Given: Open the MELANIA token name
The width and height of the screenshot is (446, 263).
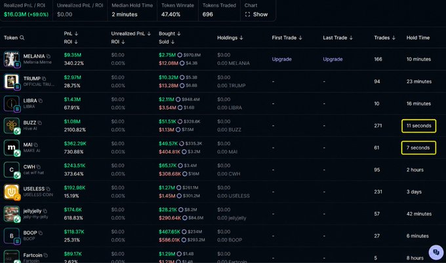Looking at the screenshot, I should [x=34, y=56].
